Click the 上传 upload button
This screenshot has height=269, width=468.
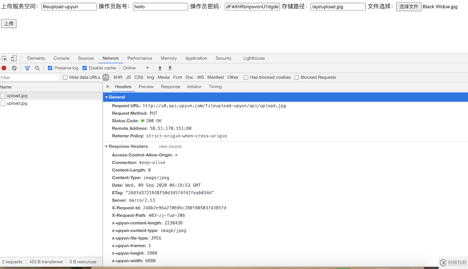(9, 24)
